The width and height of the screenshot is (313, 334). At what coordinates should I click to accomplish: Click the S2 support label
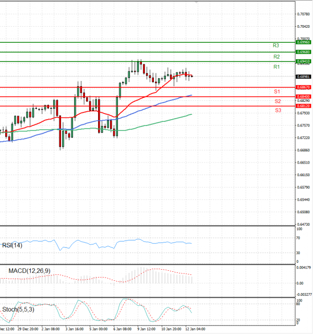pyautogui.click(x=278, y=101)
